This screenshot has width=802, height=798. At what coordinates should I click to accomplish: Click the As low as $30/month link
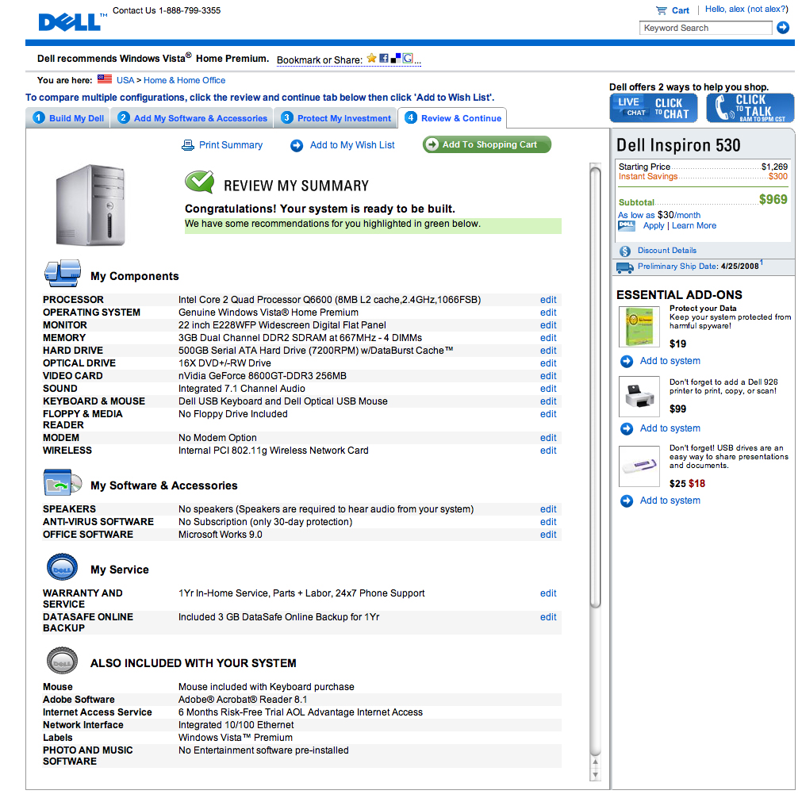click(658, 215)
